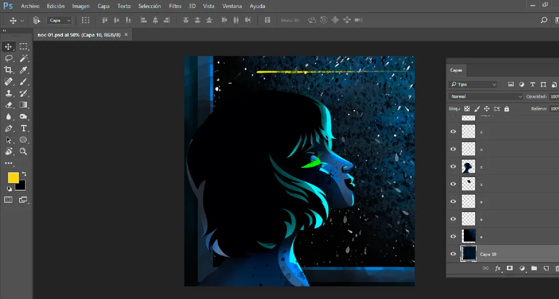Add layer style fx button
Viewport: 559px width, 299px height.
[497, 268]
